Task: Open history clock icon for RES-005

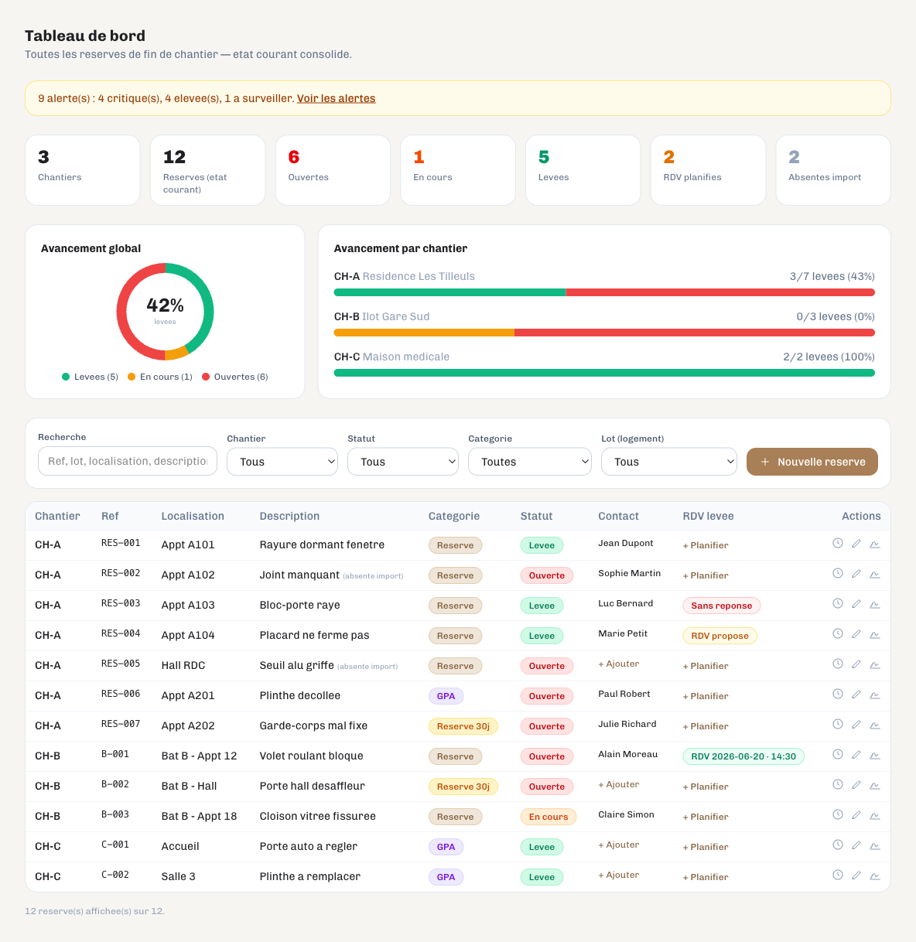Action: coord(837,664)
